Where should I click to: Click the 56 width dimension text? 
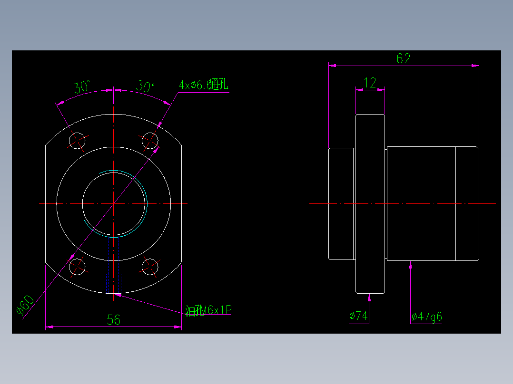(114, 320)
